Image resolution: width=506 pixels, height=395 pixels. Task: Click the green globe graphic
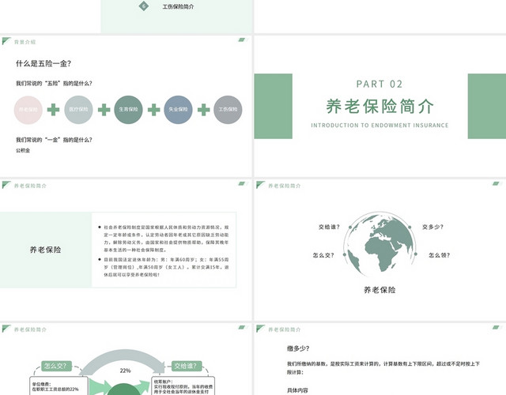tap(380, 244)
